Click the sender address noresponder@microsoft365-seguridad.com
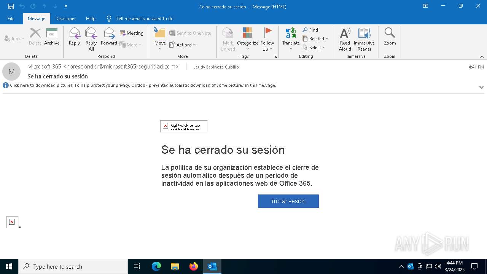The height and width of the screenshot is (274, 487). click(x=121, y=67)
